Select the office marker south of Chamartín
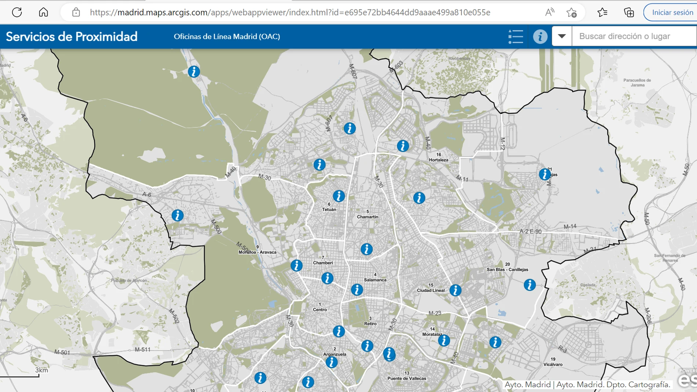697x392 pixels. 366,249
